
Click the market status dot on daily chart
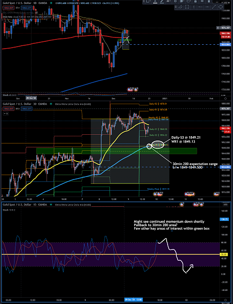coord(51,3)
